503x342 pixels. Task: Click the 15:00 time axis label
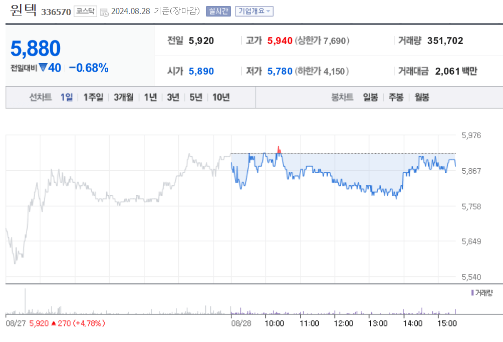point(447,323)
